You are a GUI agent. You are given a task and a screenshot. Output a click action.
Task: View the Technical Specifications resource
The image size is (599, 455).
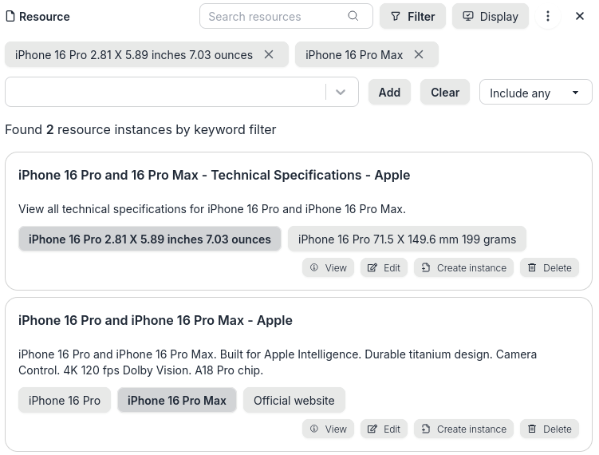click(328, 267)
